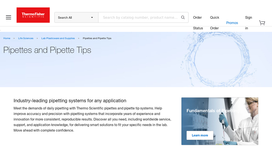
Task: Open the hamburger navigation menu
Action: (8, 17)
